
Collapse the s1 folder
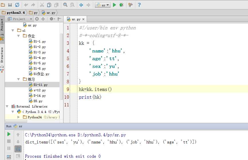(x=13, y=31)
